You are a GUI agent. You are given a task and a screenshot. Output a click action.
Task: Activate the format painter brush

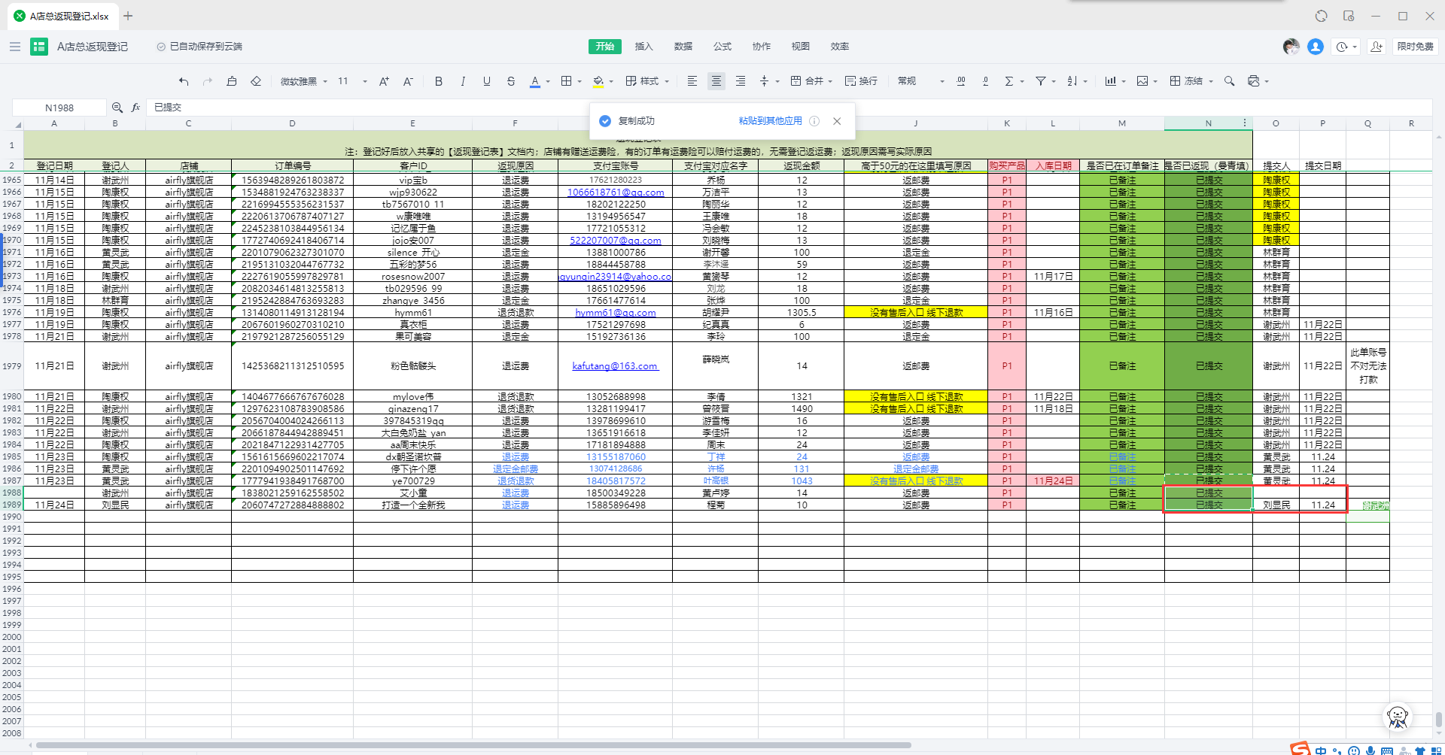[232, 81]
